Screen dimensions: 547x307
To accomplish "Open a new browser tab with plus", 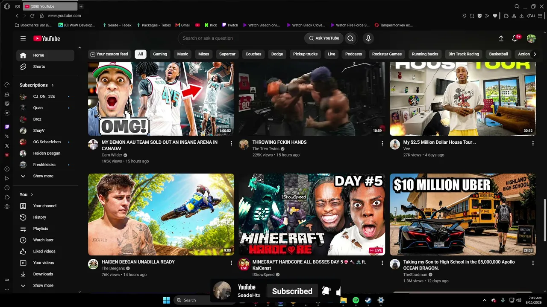I will tap(81, 6).
